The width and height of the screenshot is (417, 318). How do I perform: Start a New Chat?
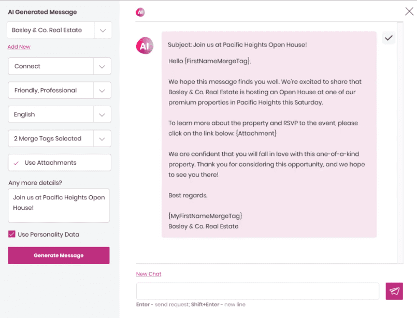(149, 274)
